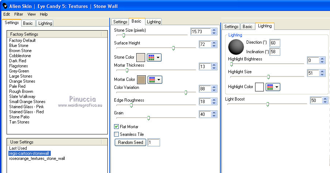The image size is (330, 173).
Task: Select Settings tab in left panel
Action: [12, 23]
